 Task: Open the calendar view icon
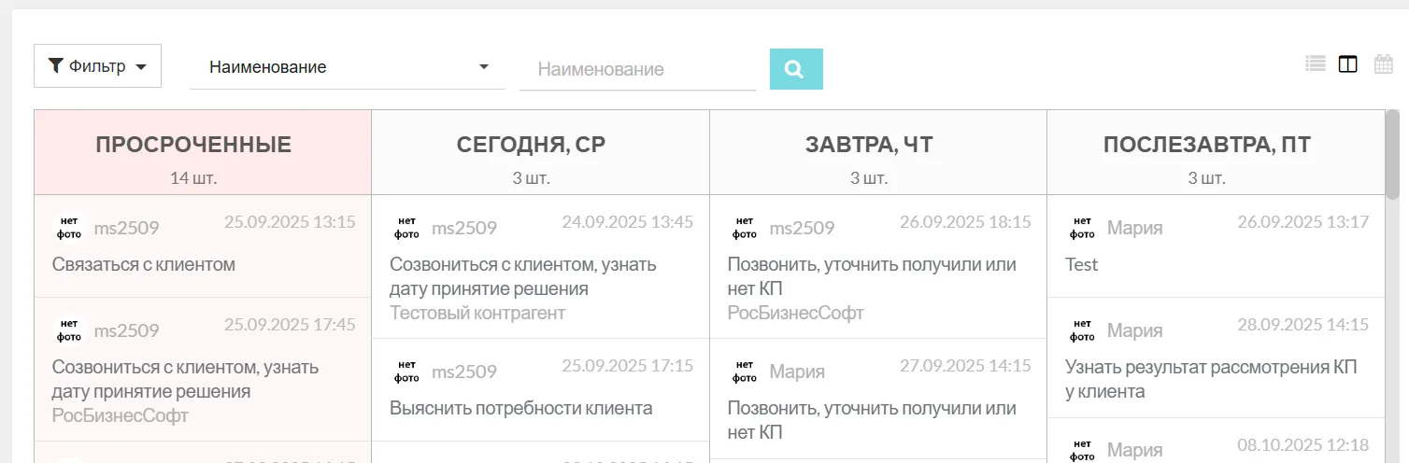coord(1383,64)
